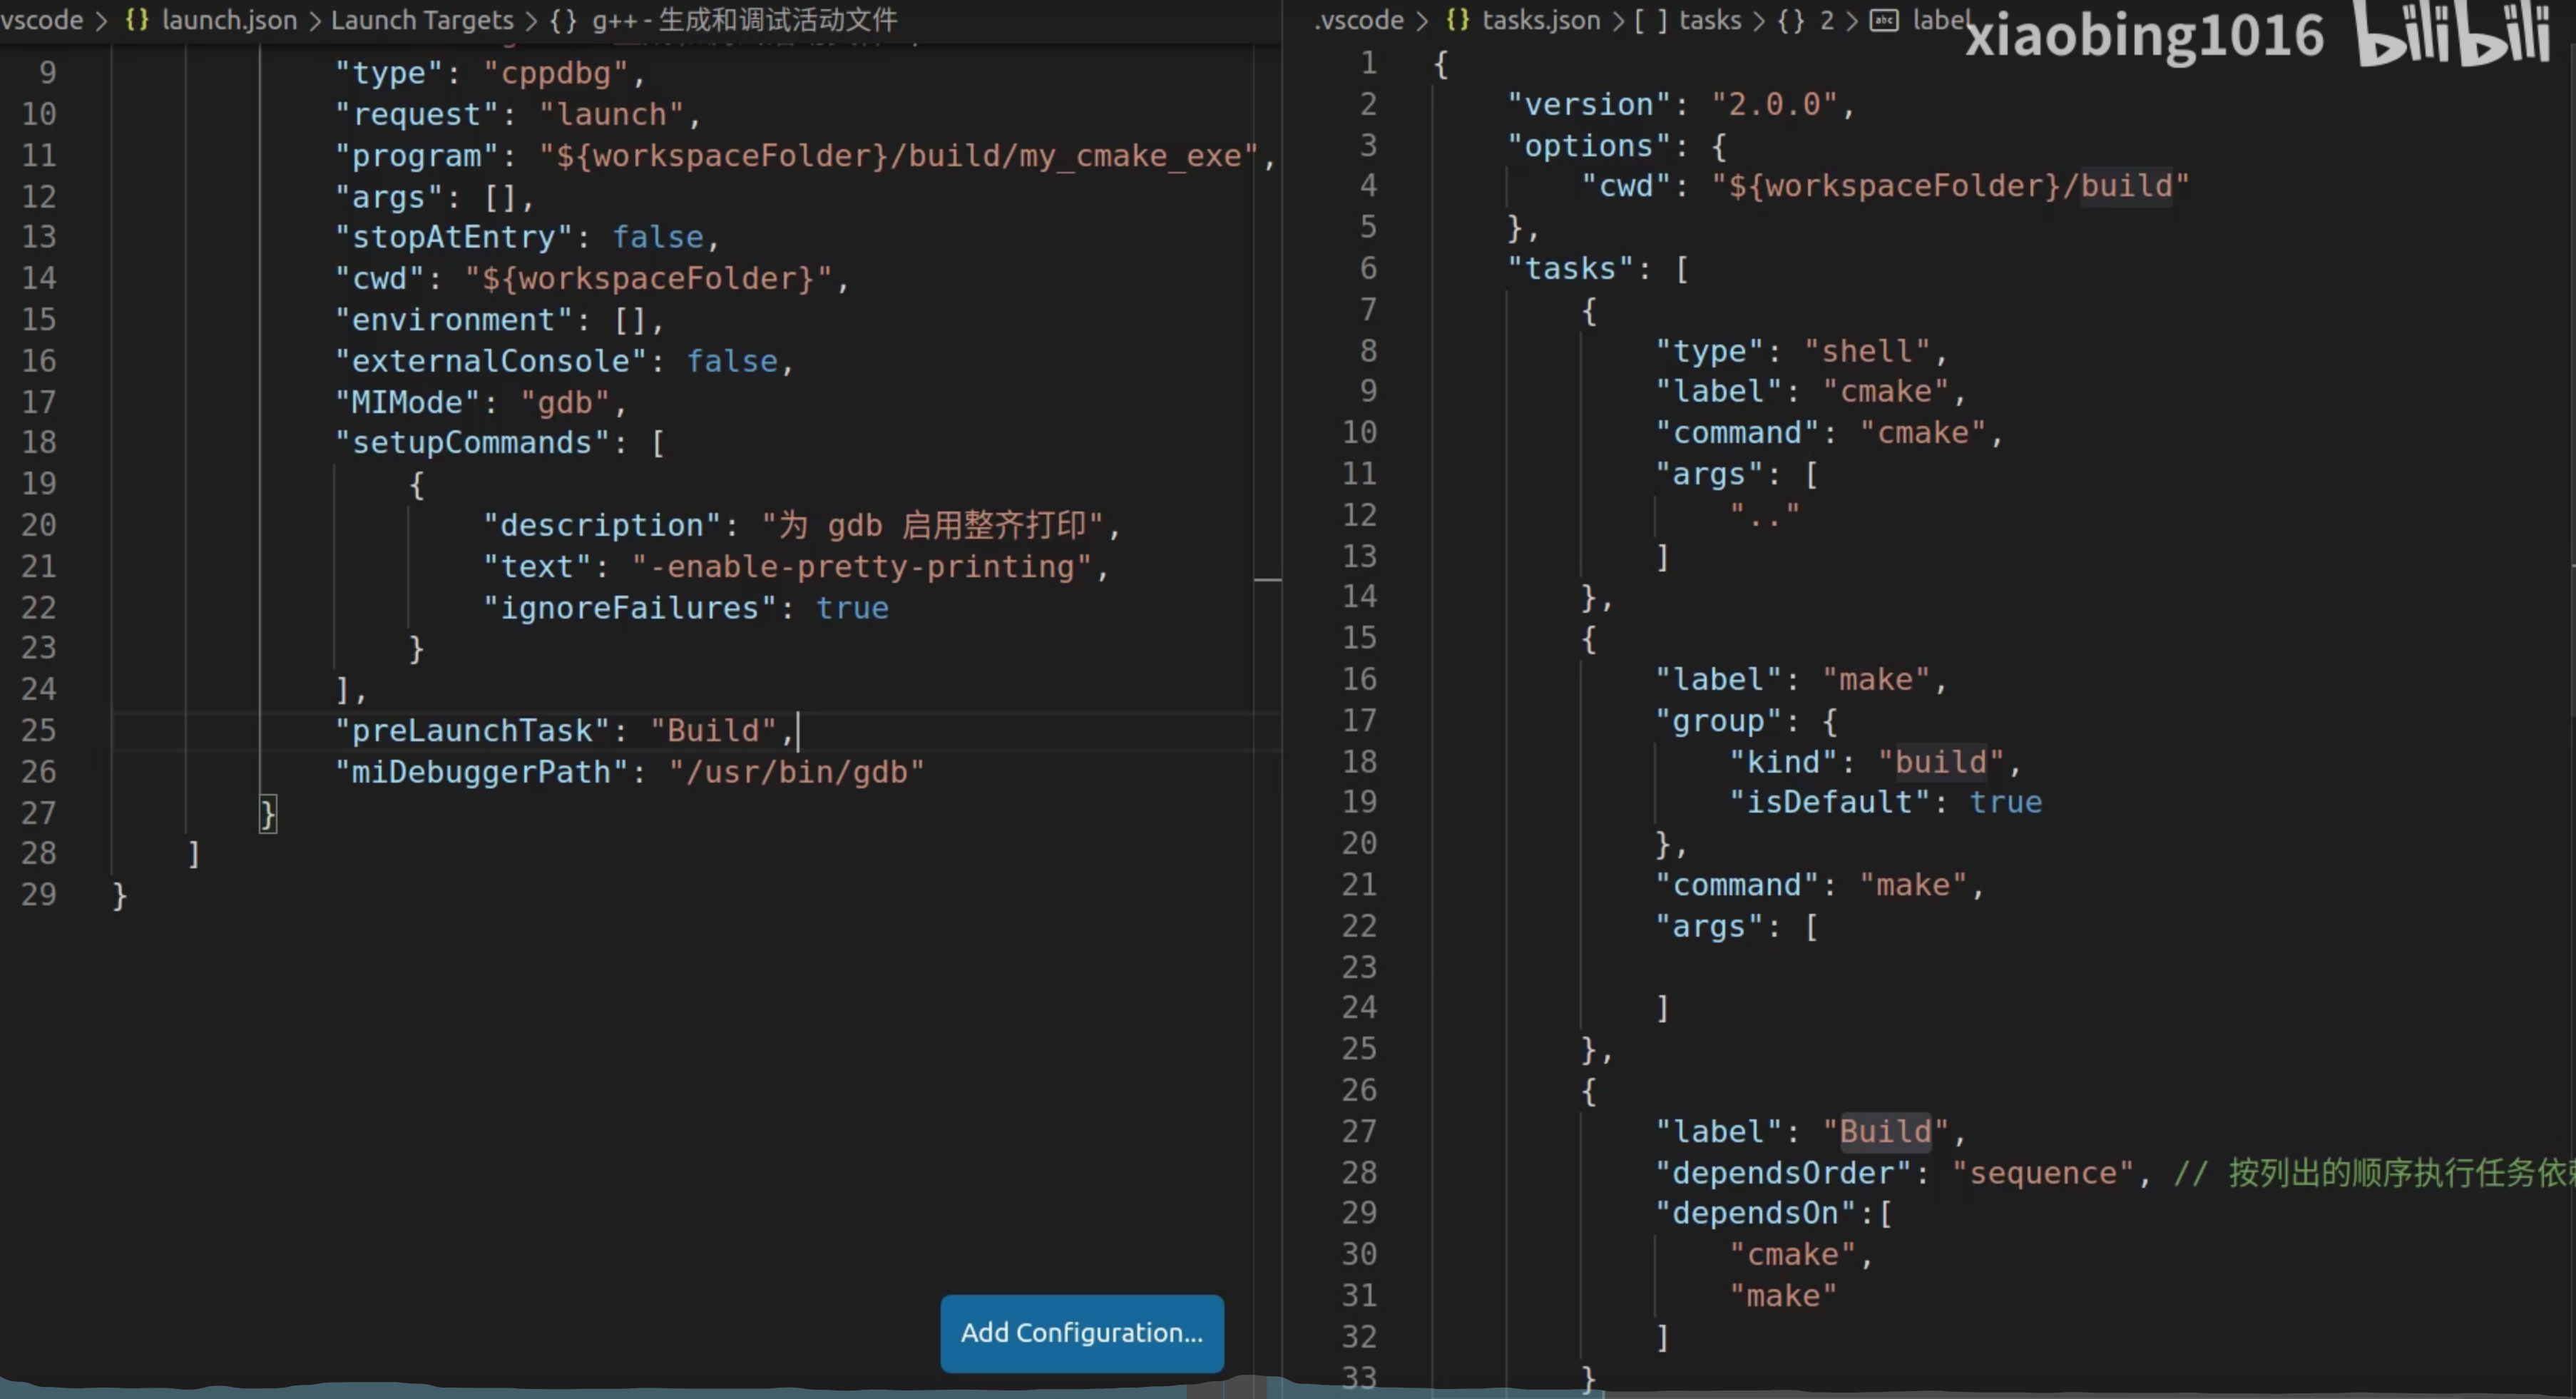Click the abc string icon beside label breadcrumb

pyautogui.click(x=1884, y=20)
